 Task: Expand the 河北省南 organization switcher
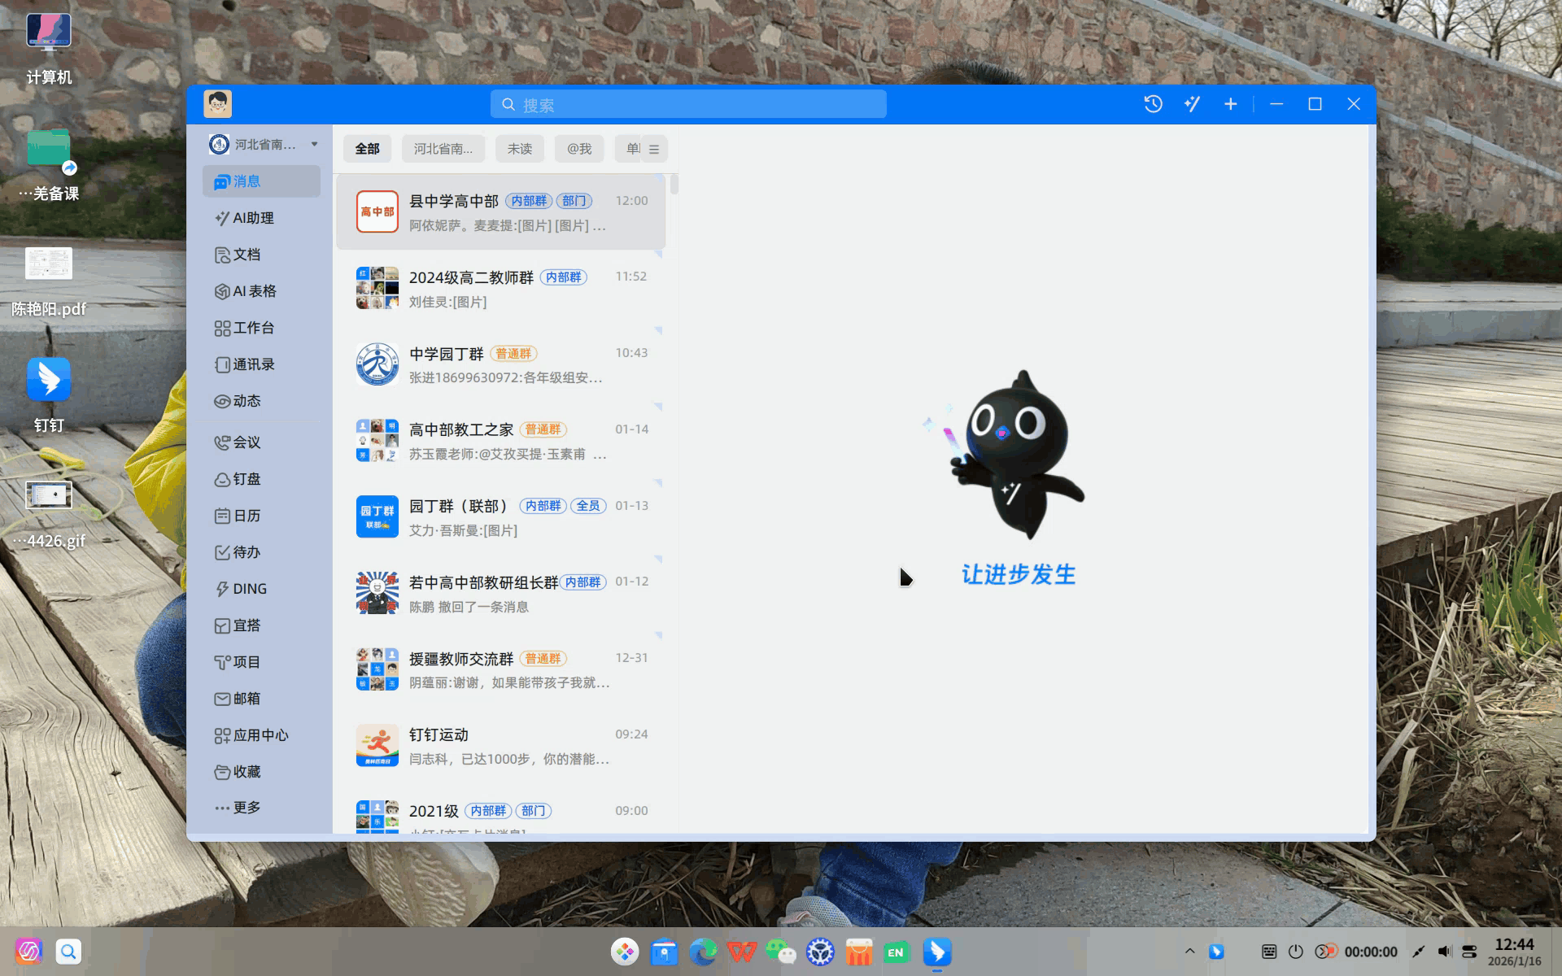pos(260,144)
